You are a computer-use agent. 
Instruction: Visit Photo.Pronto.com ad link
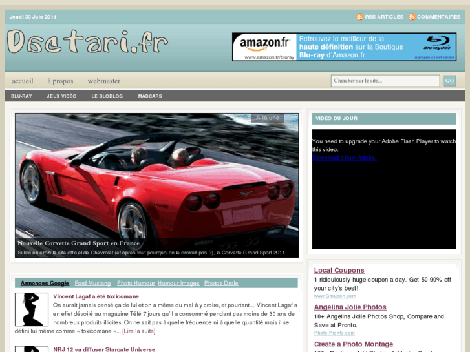coord(334,333)
